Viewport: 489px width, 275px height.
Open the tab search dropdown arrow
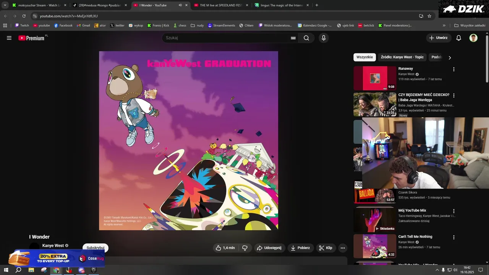pyautogui.click(x=5, y=5)
